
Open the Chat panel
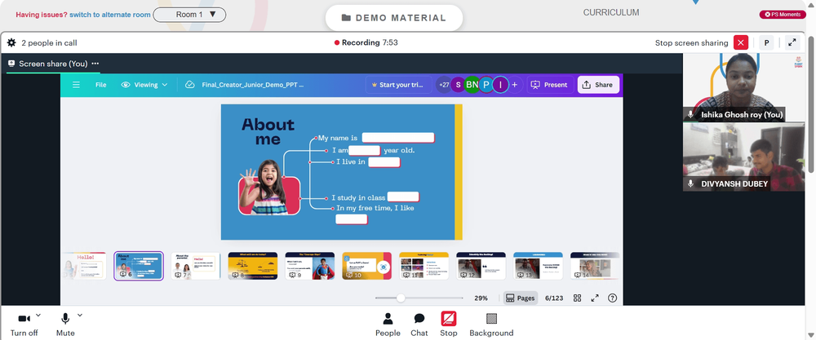click(419, 325)
